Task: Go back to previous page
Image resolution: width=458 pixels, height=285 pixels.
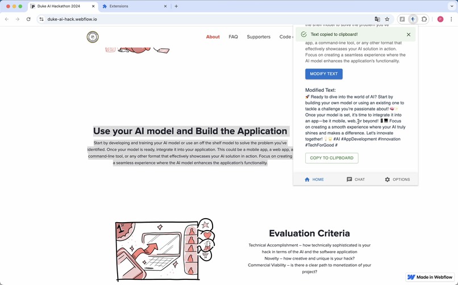Action: pos(7,19)
